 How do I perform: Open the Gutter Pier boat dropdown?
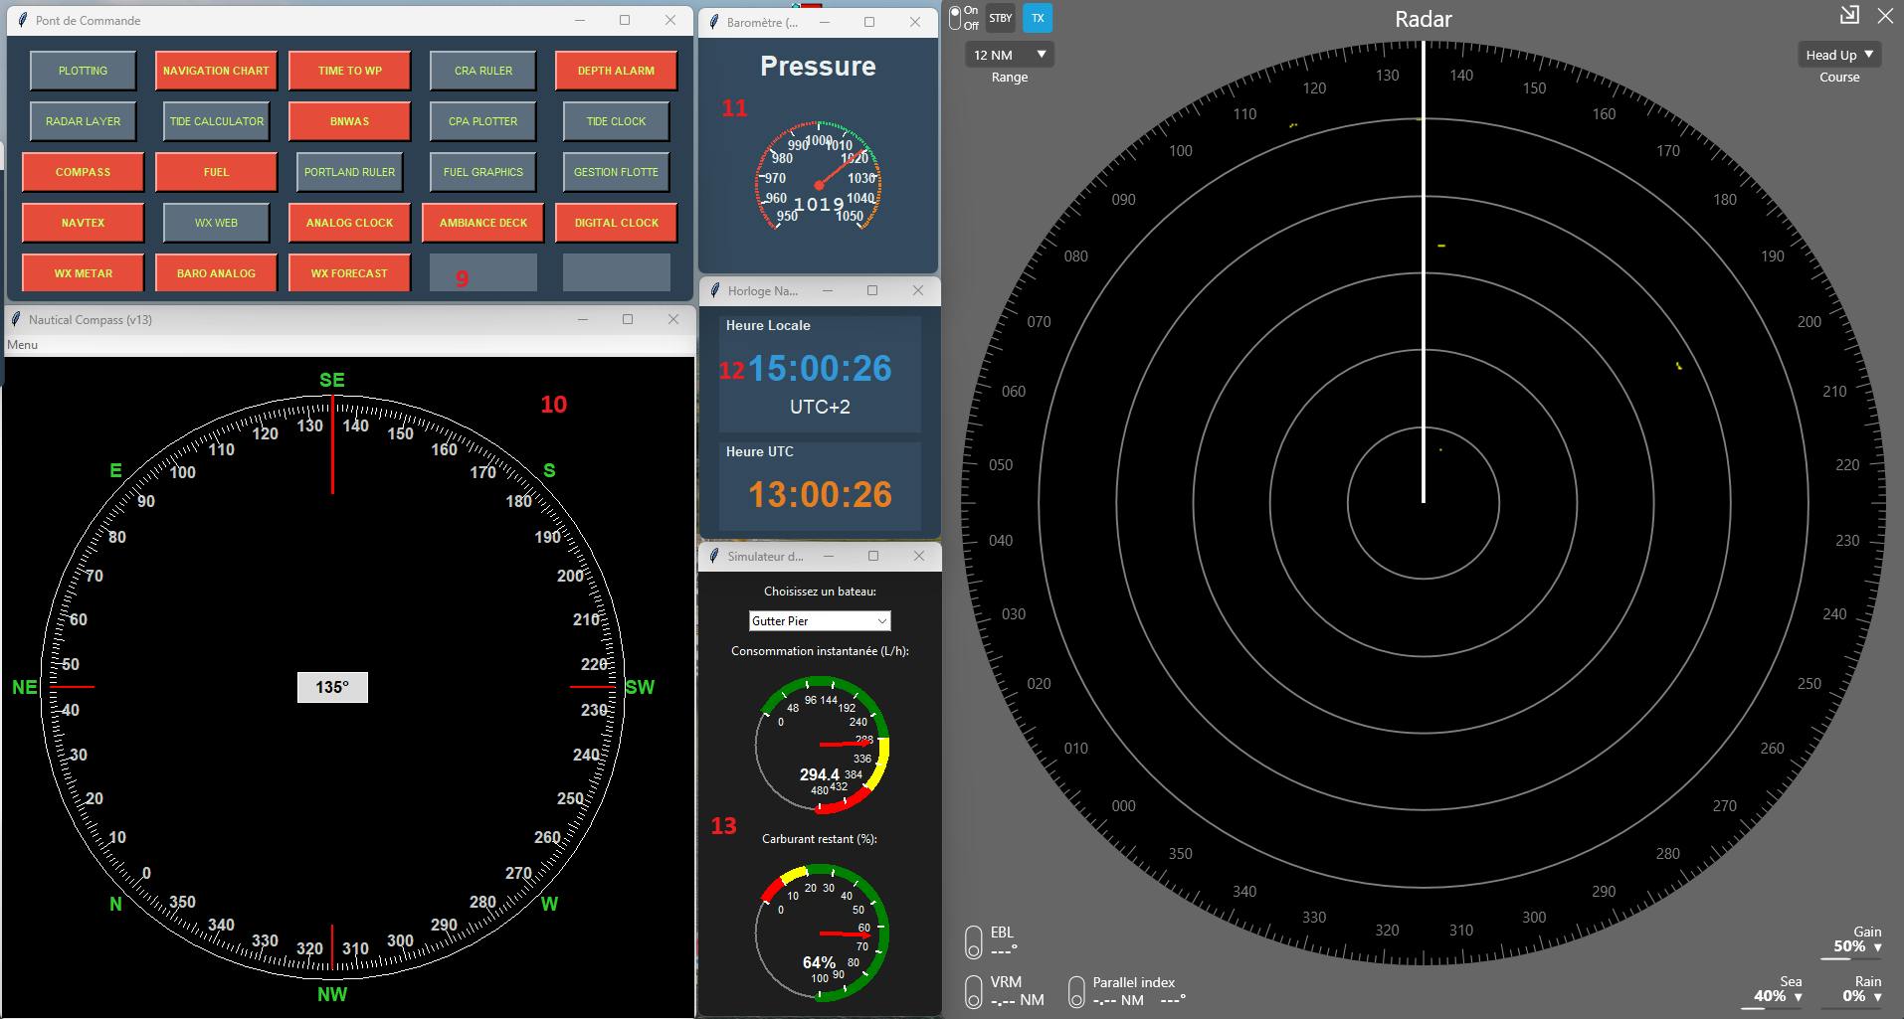click(820, 620)
